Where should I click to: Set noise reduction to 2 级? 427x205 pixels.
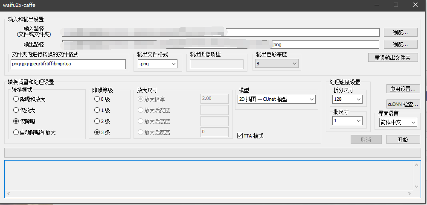click(102, 121)
